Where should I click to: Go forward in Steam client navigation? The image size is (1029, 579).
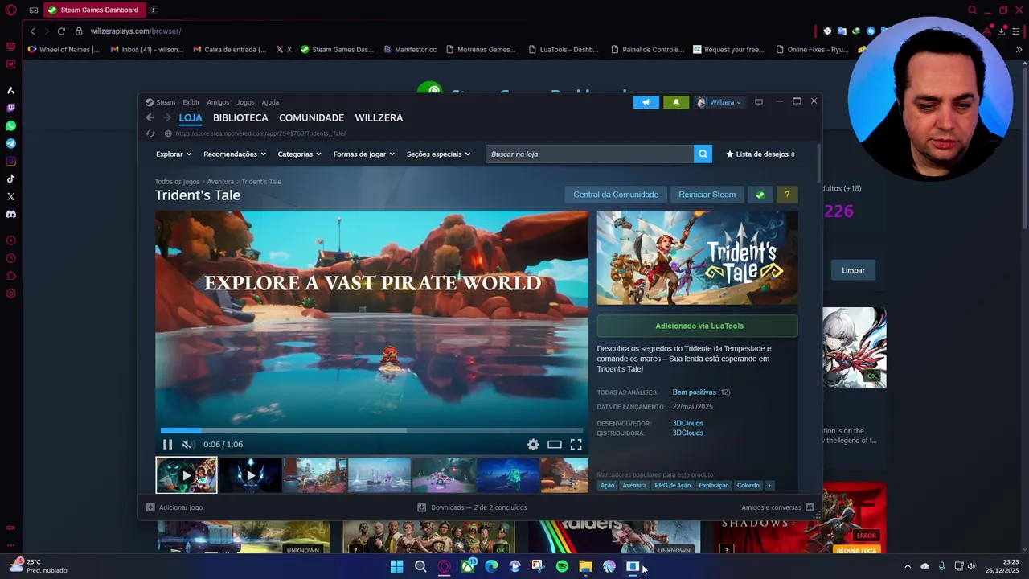[x=166, y=117]
